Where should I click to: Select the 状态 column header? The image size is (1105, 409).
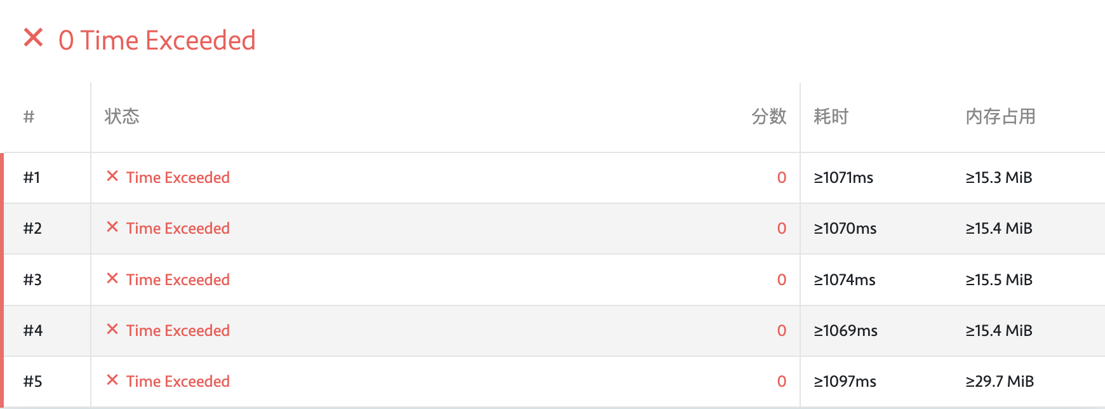click(122, 116)
